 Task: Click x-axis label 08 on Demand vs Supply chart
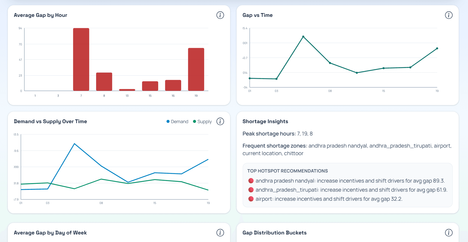point(101,203)
